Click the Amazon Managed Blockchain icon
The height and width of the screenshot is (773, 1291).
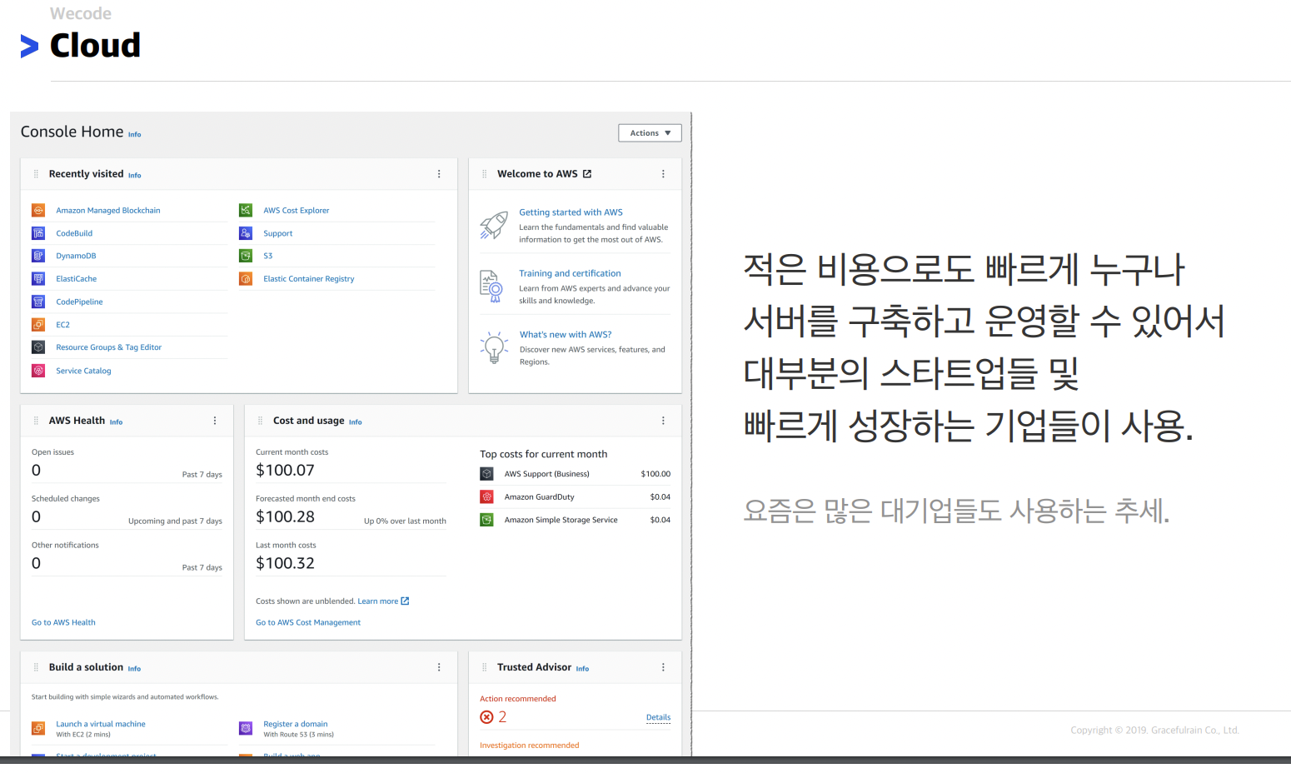(38, 210)
